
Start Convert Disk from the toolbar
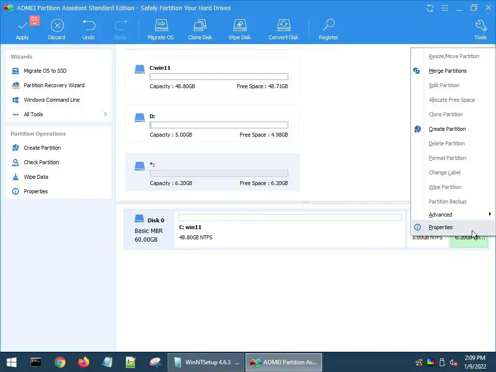(283, 30)
